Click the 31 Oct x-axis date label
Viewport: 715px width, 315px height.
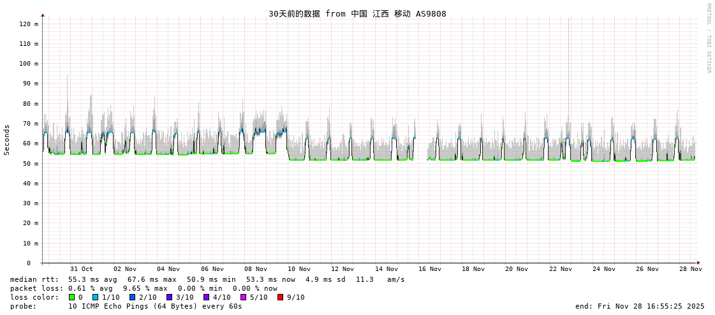click(x=82, y=269)
